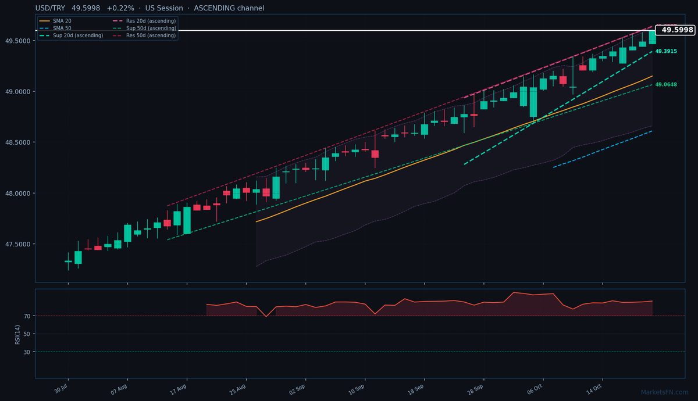Select the Sup 20d (ascending) legend entry

click(x=71, y=35)
